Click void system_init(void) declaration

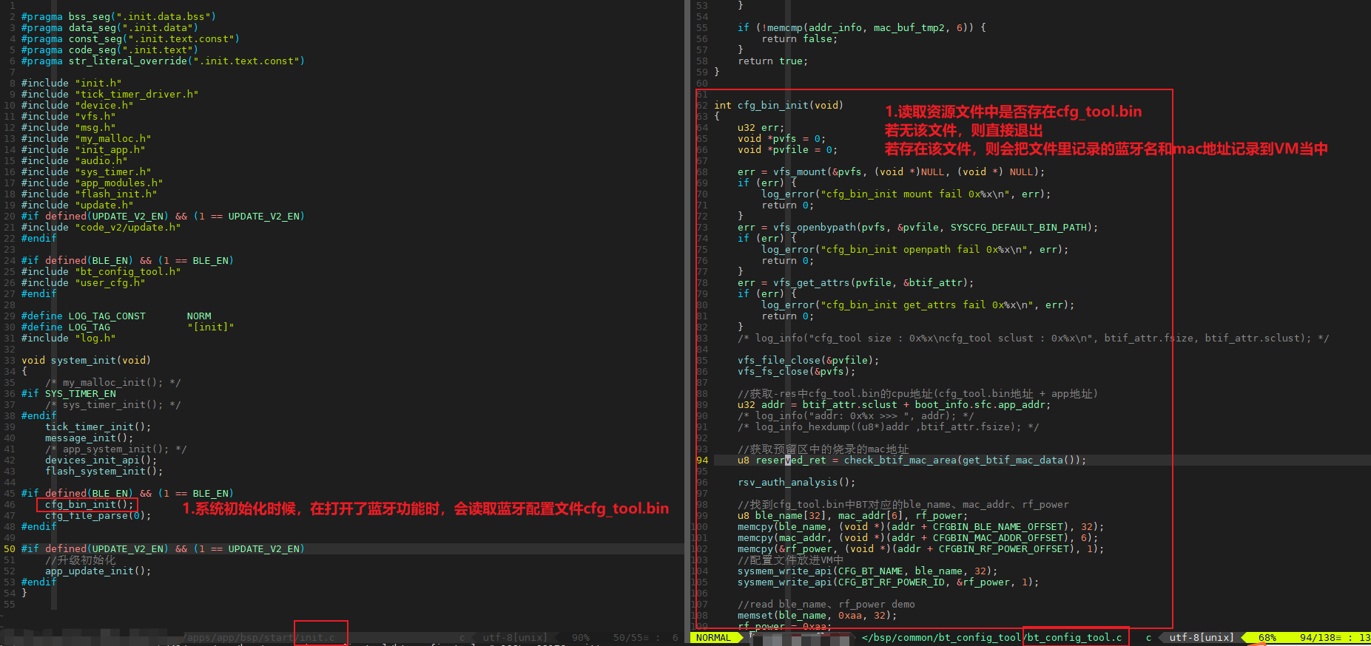pyautogui.click(x=86, y=360)
